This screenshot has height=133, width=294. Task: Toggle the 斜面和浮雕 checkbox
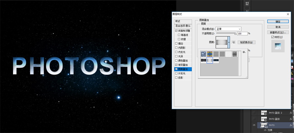tap(176, 31)
